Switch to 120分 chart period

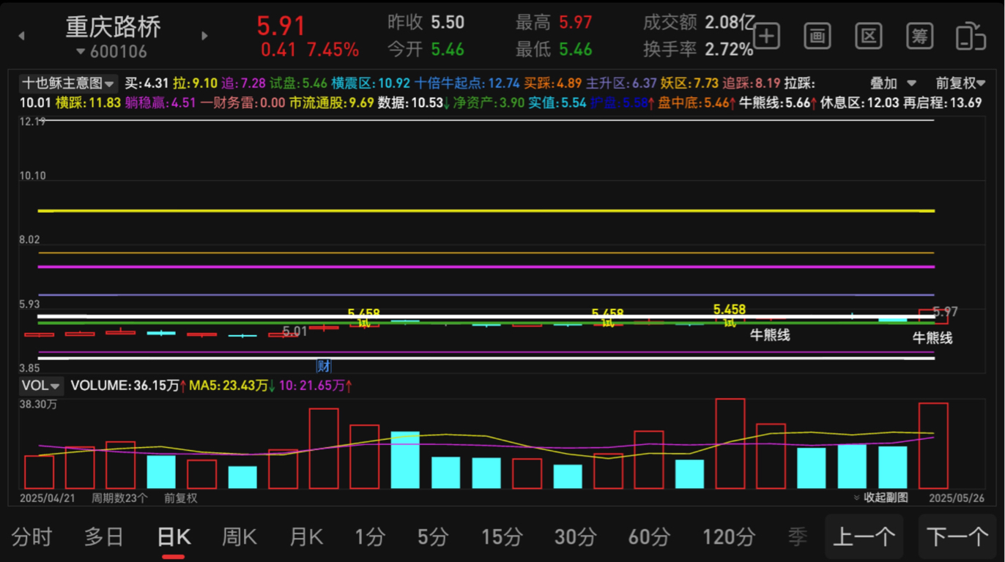coord(729,537)
